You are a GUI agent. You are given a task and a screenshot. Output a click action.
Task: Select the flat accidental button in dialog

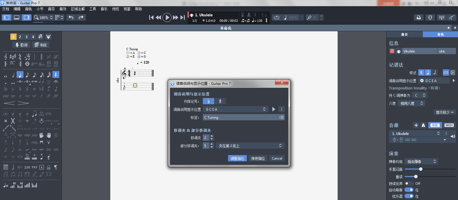pyautogui.click(x=209, y=101)
